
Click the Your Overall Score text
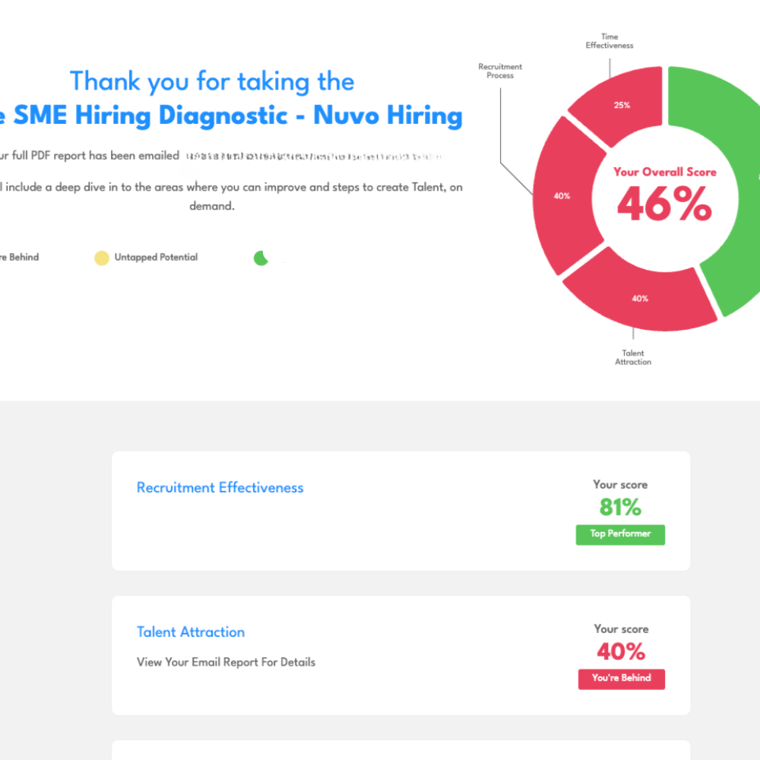coord(664,172)
